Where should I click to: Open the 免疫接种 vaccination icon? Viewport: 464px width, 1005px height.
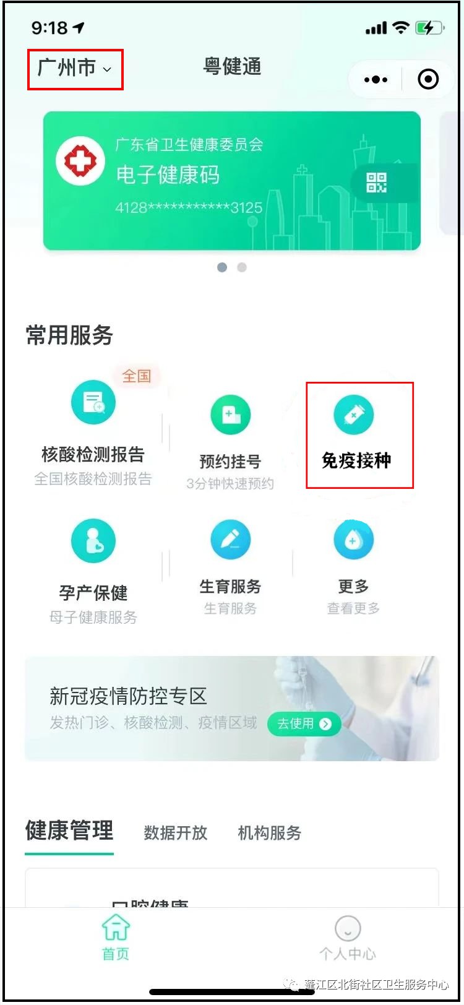354,415
